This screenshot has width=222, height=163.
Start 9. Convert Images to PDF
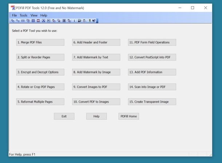[96, 87]
